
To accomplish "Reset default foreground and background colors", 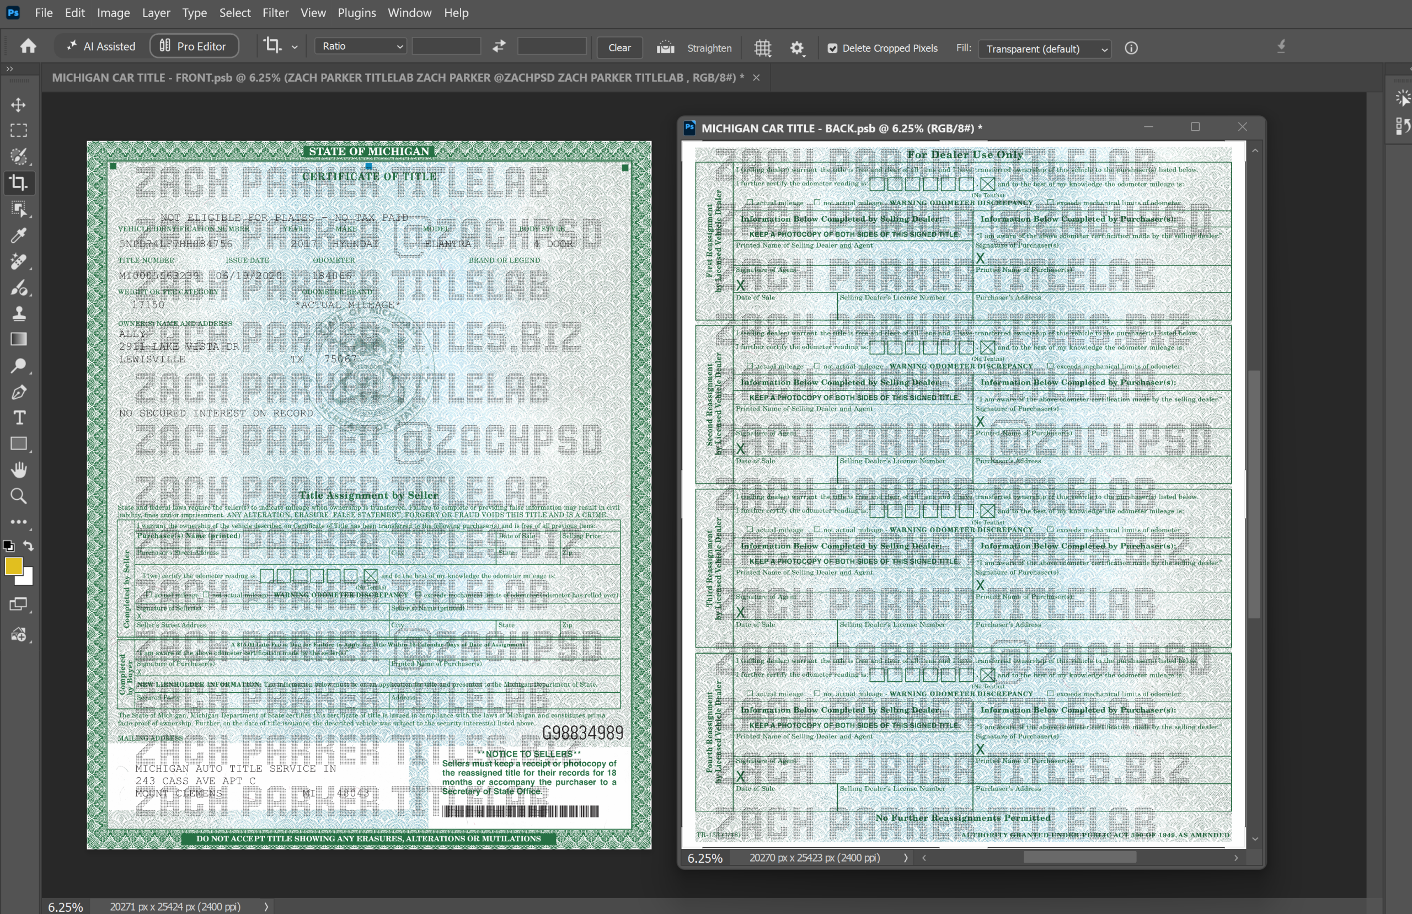I will pos(8,546).
